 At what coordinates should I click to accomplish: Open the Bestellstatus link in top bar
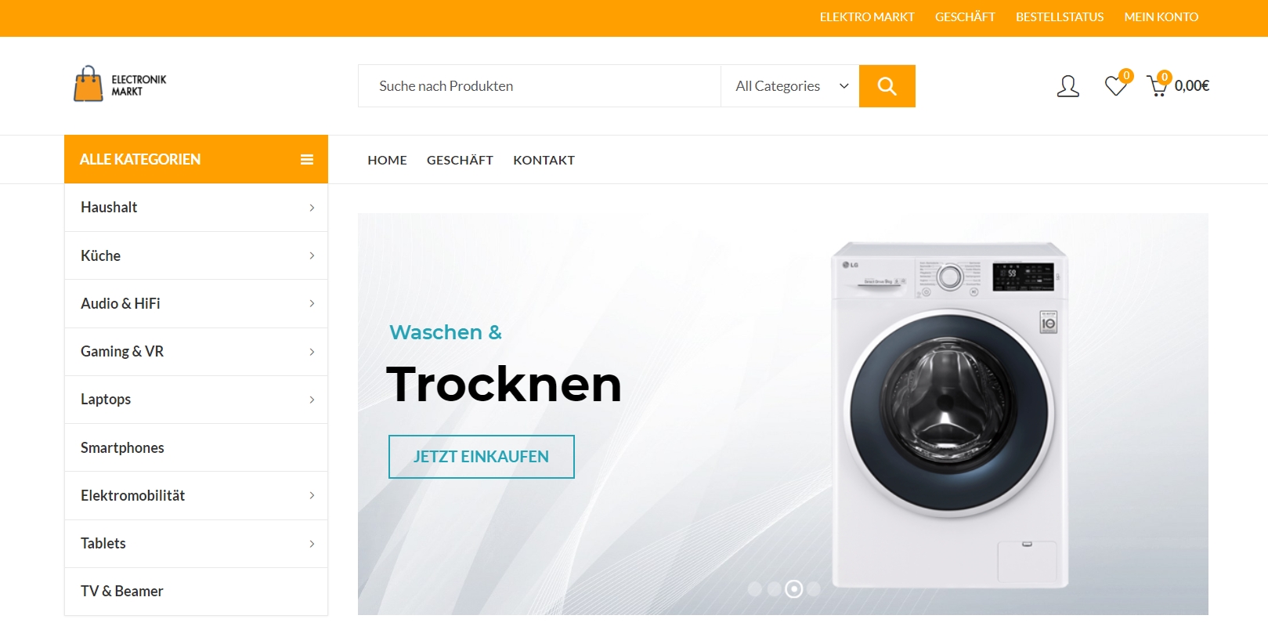pyautogui.click(x=1060, y=17)
